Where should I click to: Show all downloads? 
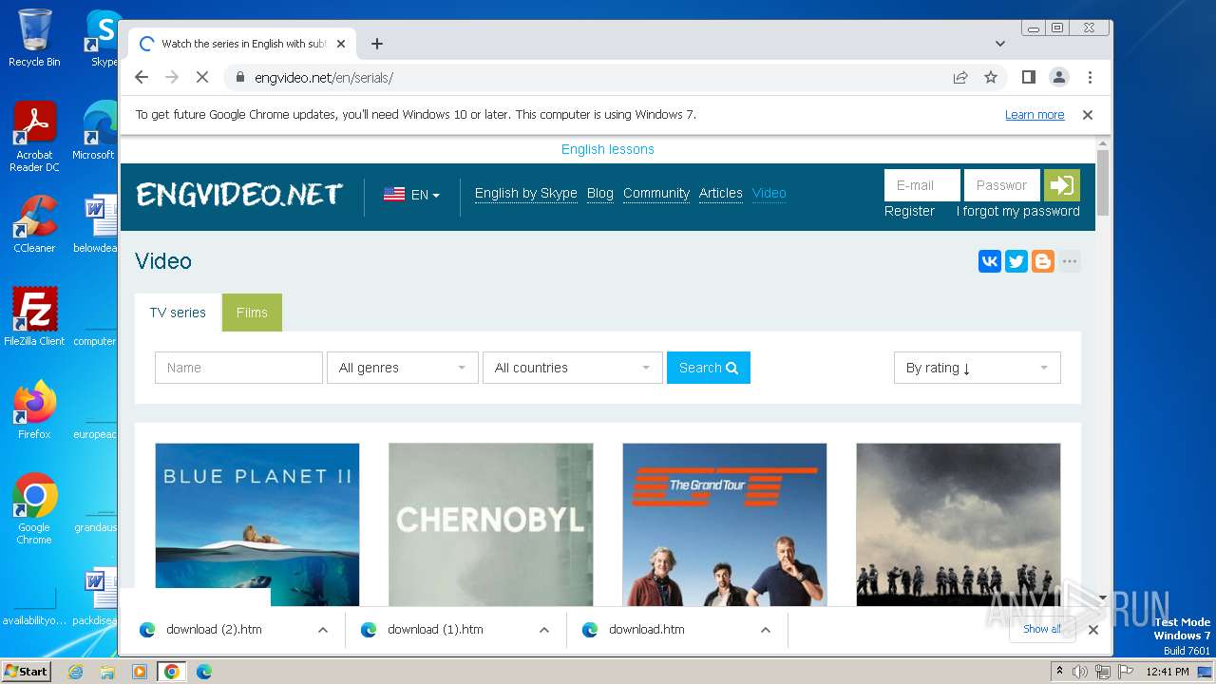coord(1042,629)
